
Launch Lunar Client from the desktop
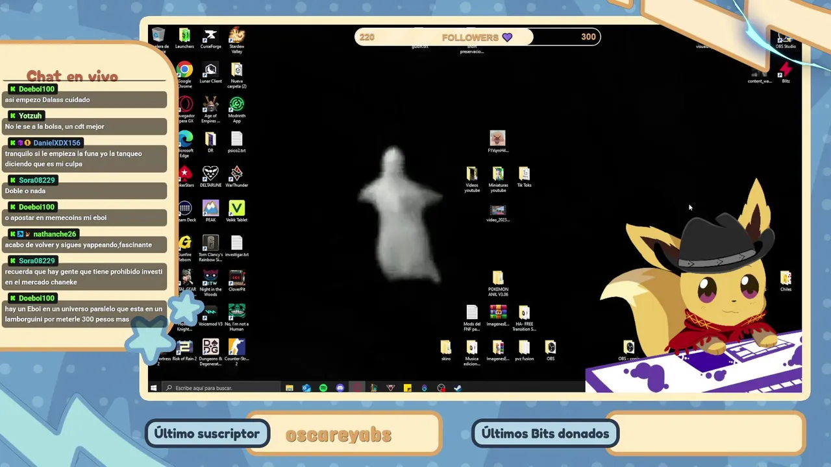tap(210, 73)
